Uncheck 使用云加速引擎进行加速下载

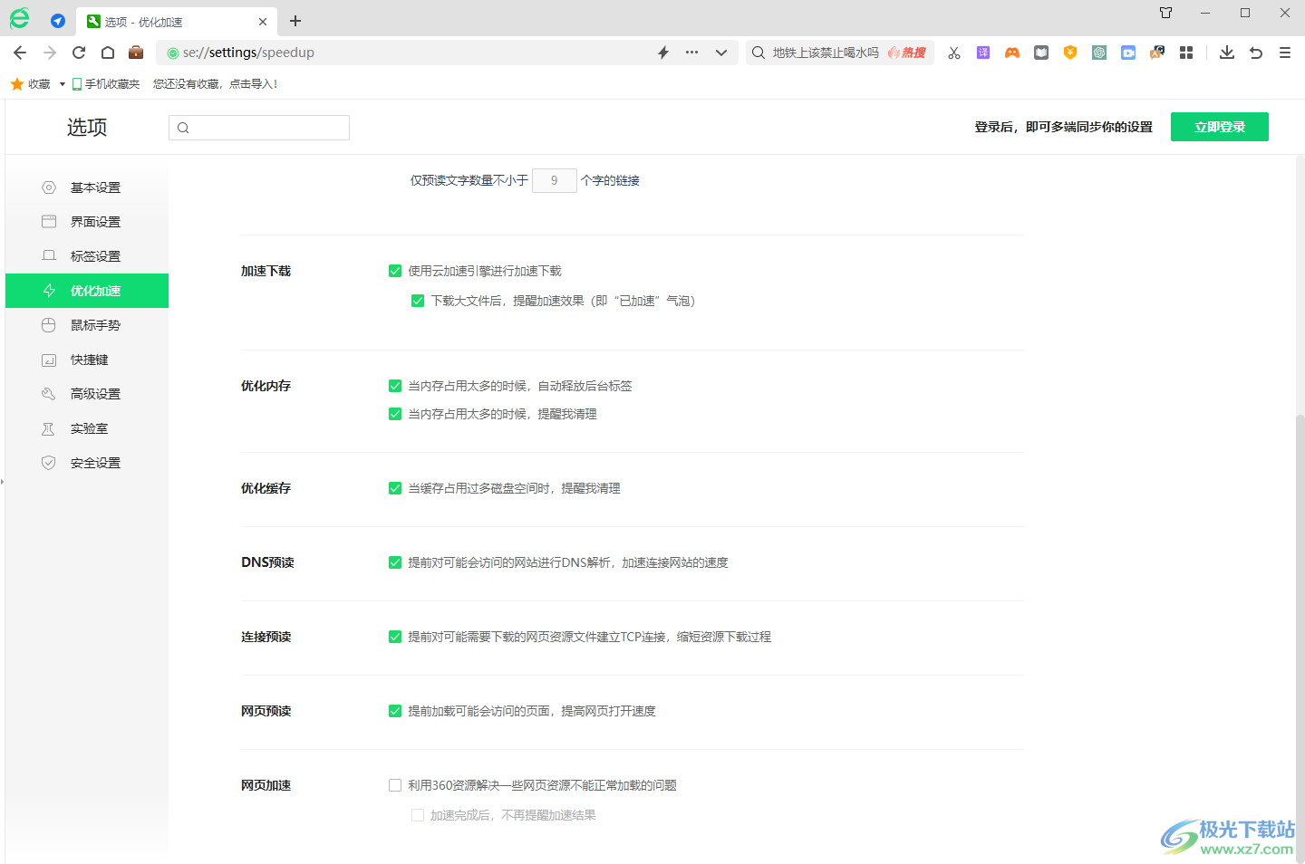coord(395,271)
